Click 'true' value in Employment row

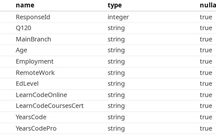click(x=206, y=61)
